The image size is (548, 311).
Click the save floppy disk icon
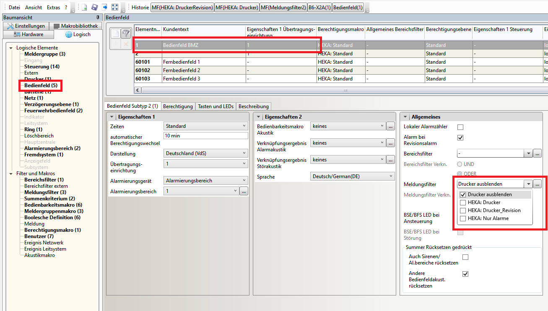coord(94,7)
